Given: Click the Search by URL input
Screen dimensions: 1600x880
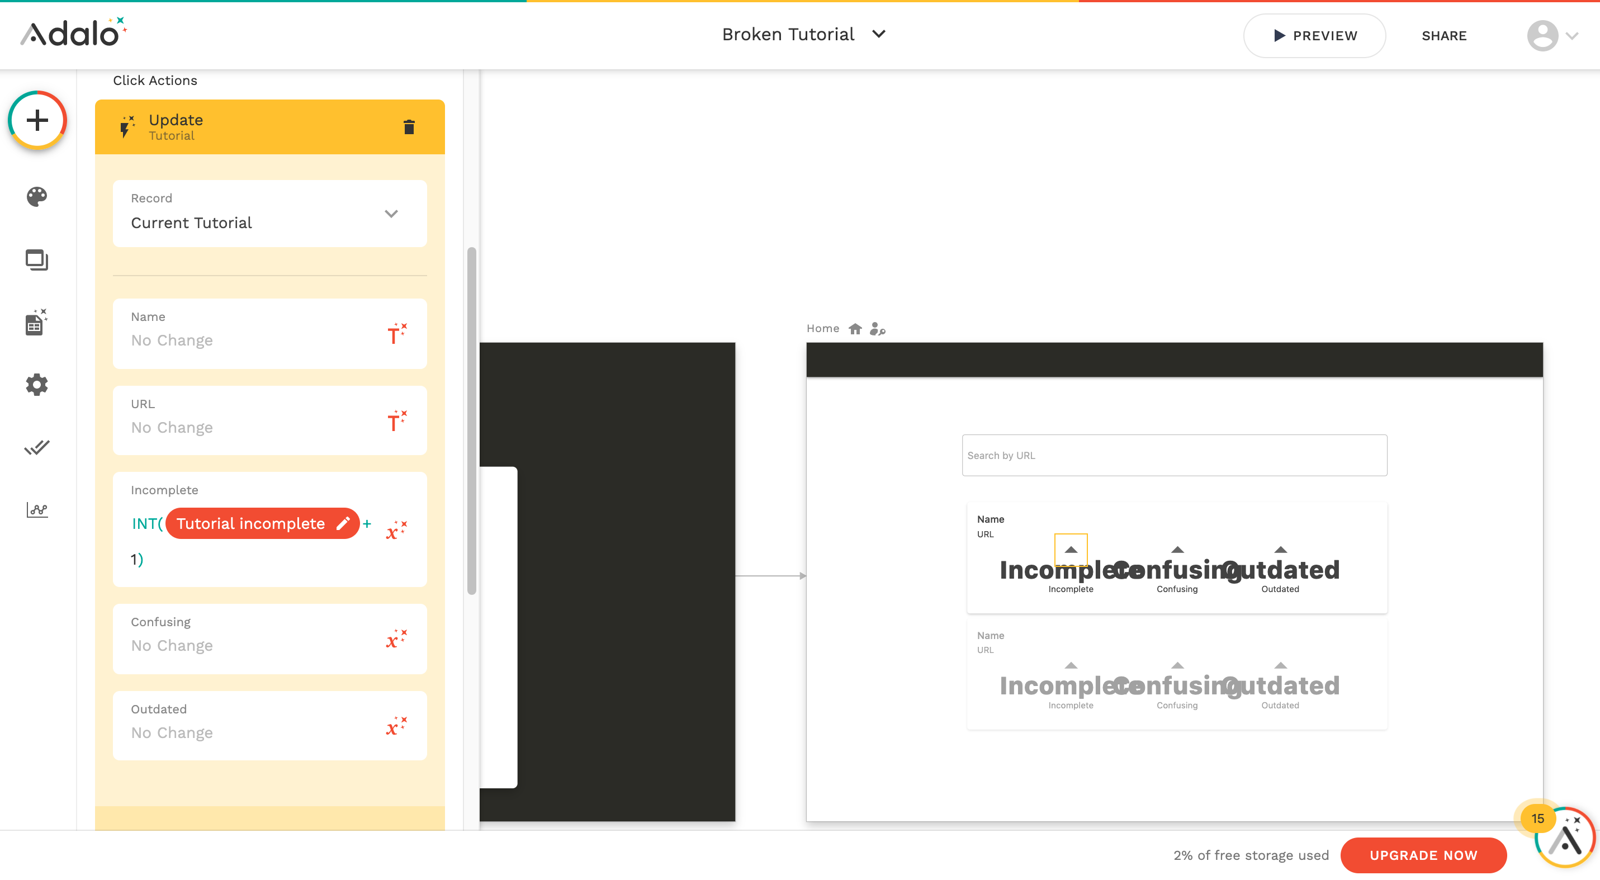Looking at the screenshot, I should pyautogui.click(x=1174, y=455).
